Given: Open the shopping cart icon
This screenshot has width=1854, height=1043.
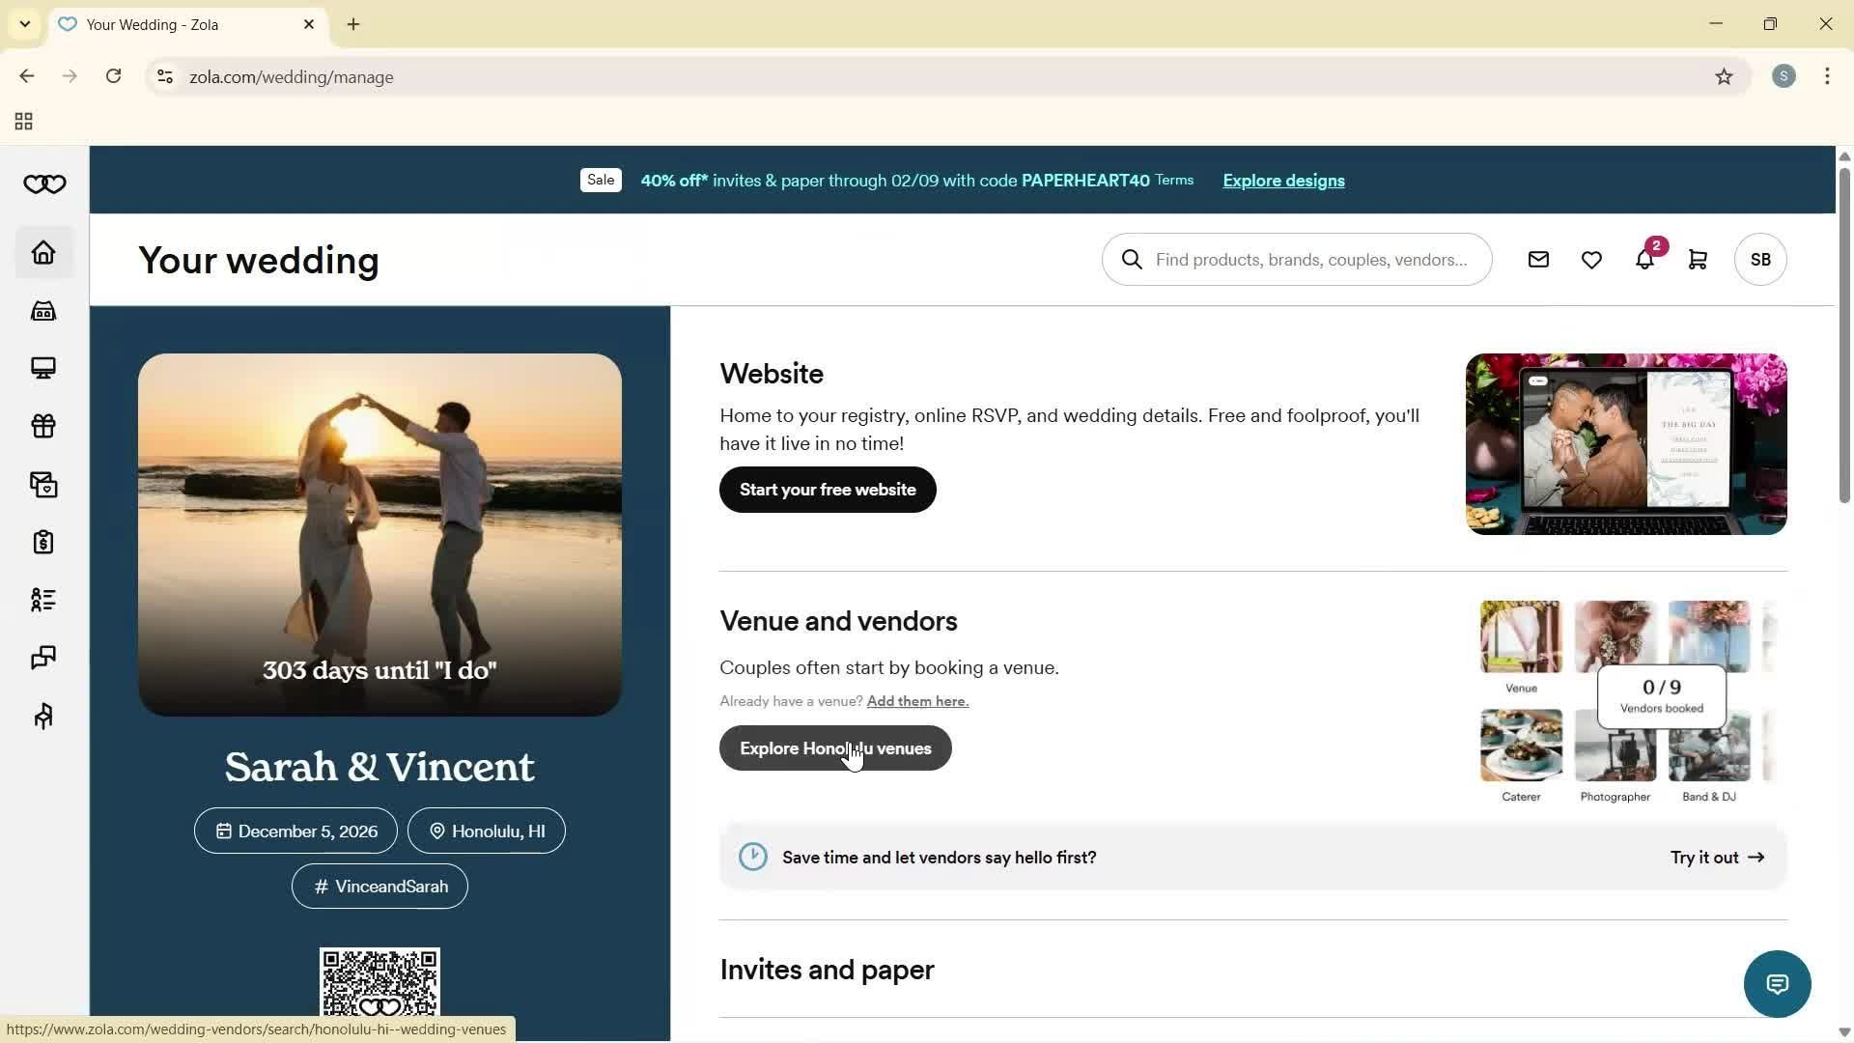Looking at the screenshot, I should [1698, 260].
